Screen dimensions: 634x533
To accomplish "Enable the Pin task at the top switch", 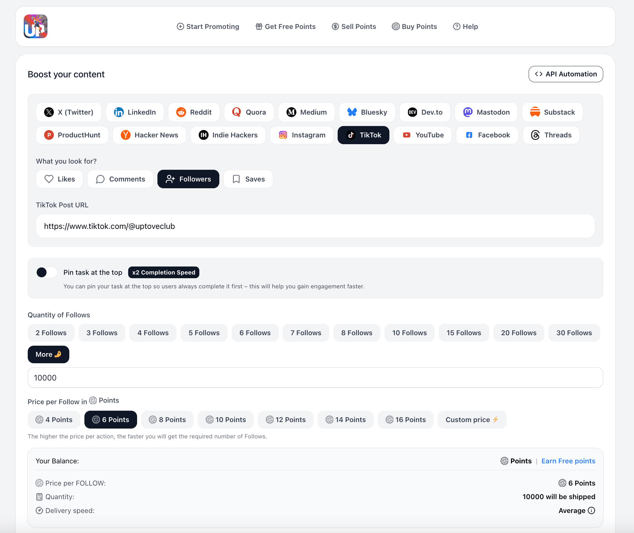I will 46,272.
